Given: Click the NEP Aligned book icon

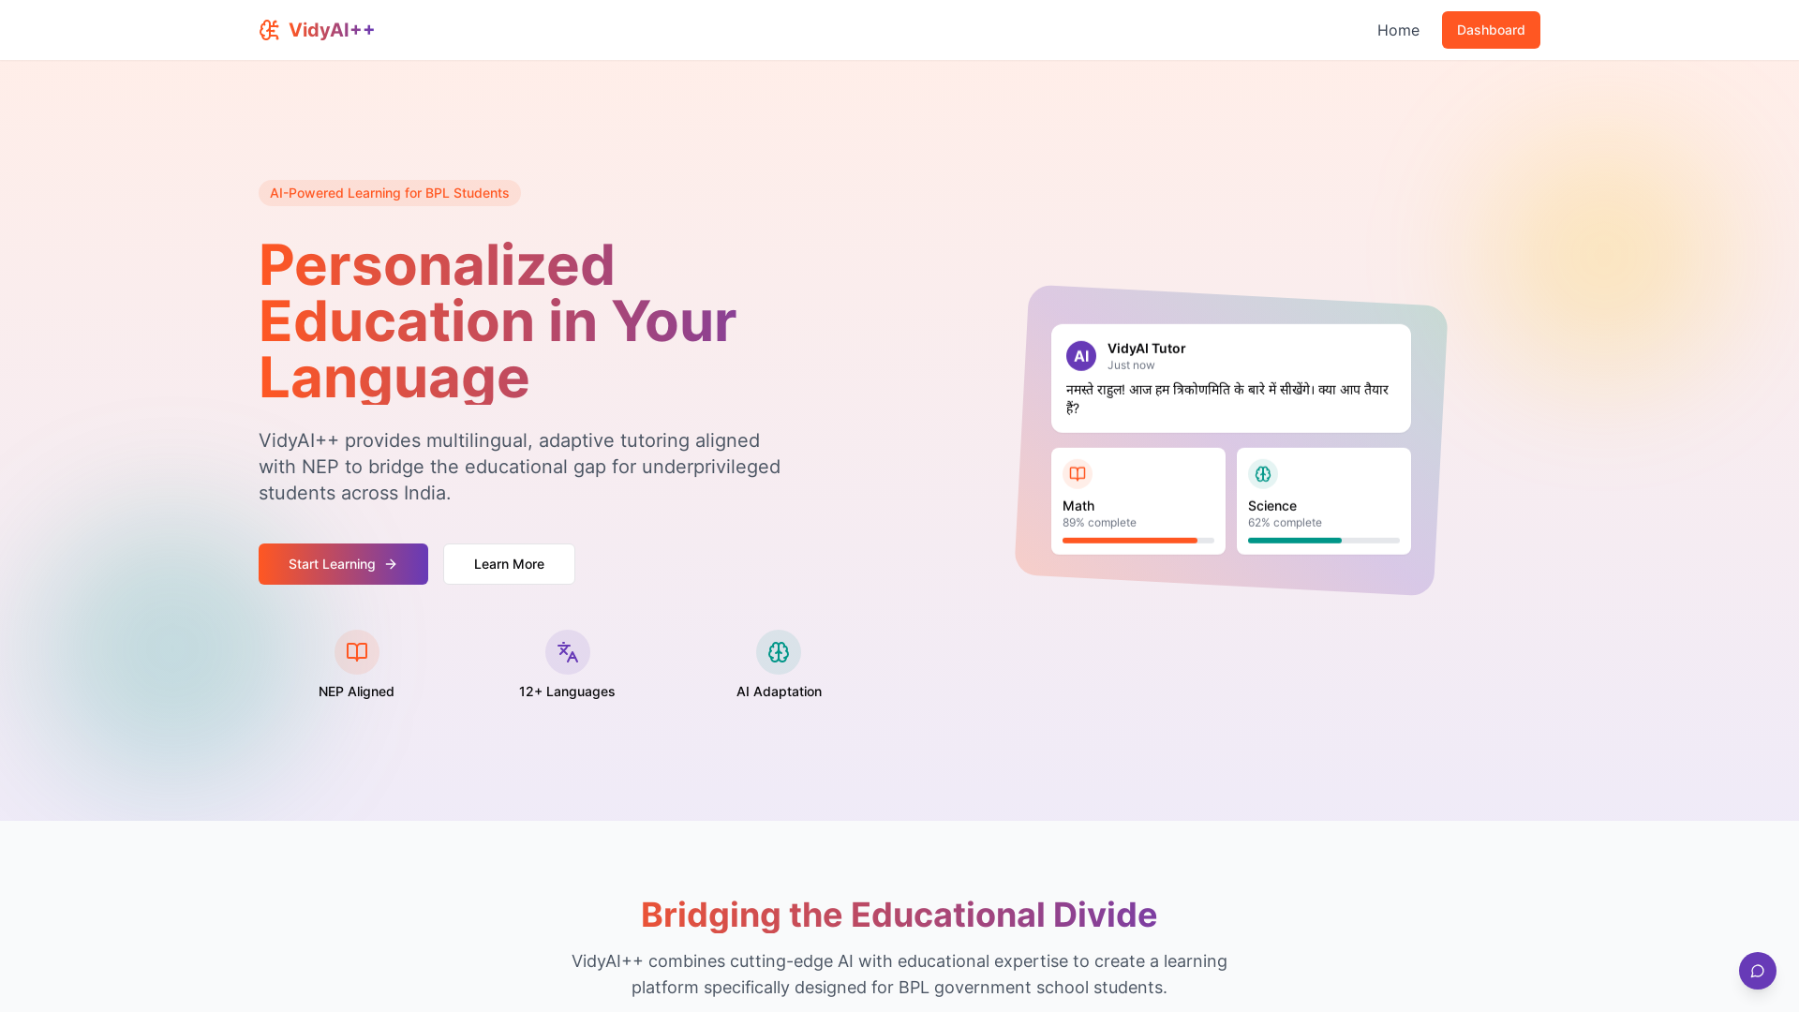Looking at the screenshot, I should [357, 652].
